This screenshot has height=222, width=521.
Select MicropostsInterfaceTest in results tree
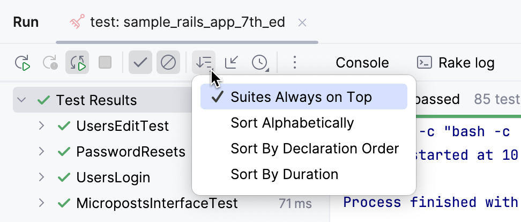click(157, 203)
